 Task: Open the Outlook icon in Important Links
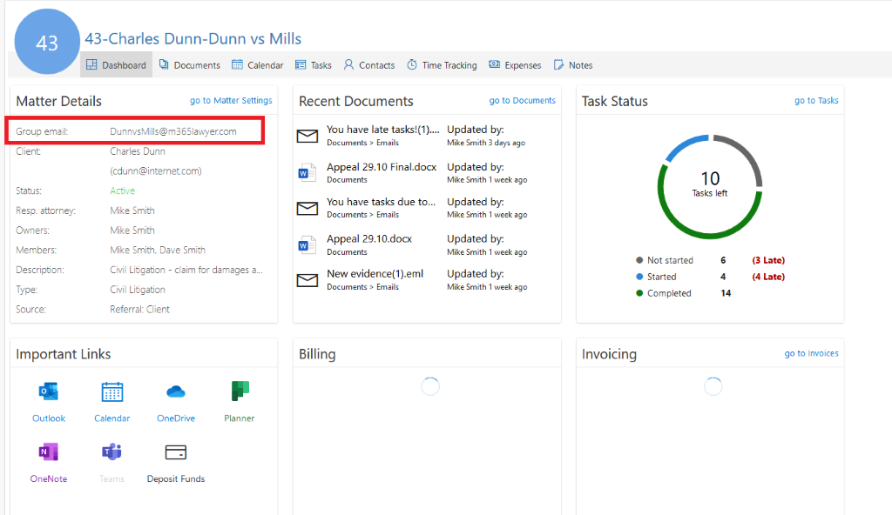[x=49, y=392]
